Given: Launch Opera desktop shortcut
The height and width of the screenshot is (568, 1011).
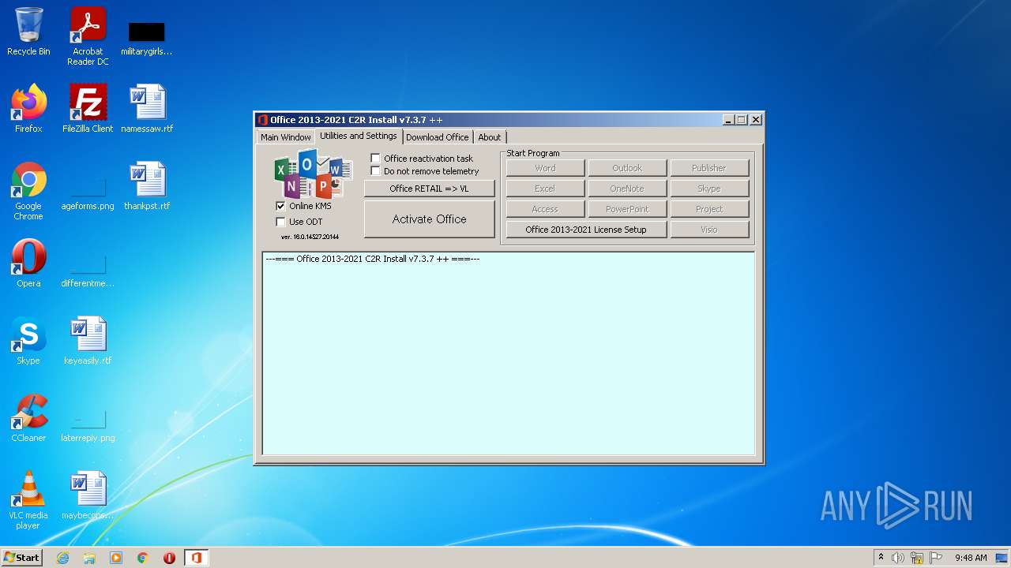Looking at the screenshot, I should [x=28, y=263].
